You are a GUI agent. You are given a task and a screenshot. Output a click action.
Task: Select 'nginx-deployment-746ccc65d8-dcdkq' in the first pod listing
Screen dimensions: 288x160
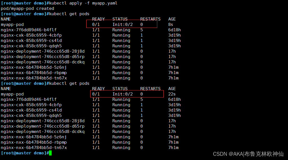click(43, 62)
